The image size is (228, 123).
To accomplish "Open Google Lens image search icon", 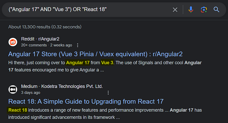I will pos(204,10).
